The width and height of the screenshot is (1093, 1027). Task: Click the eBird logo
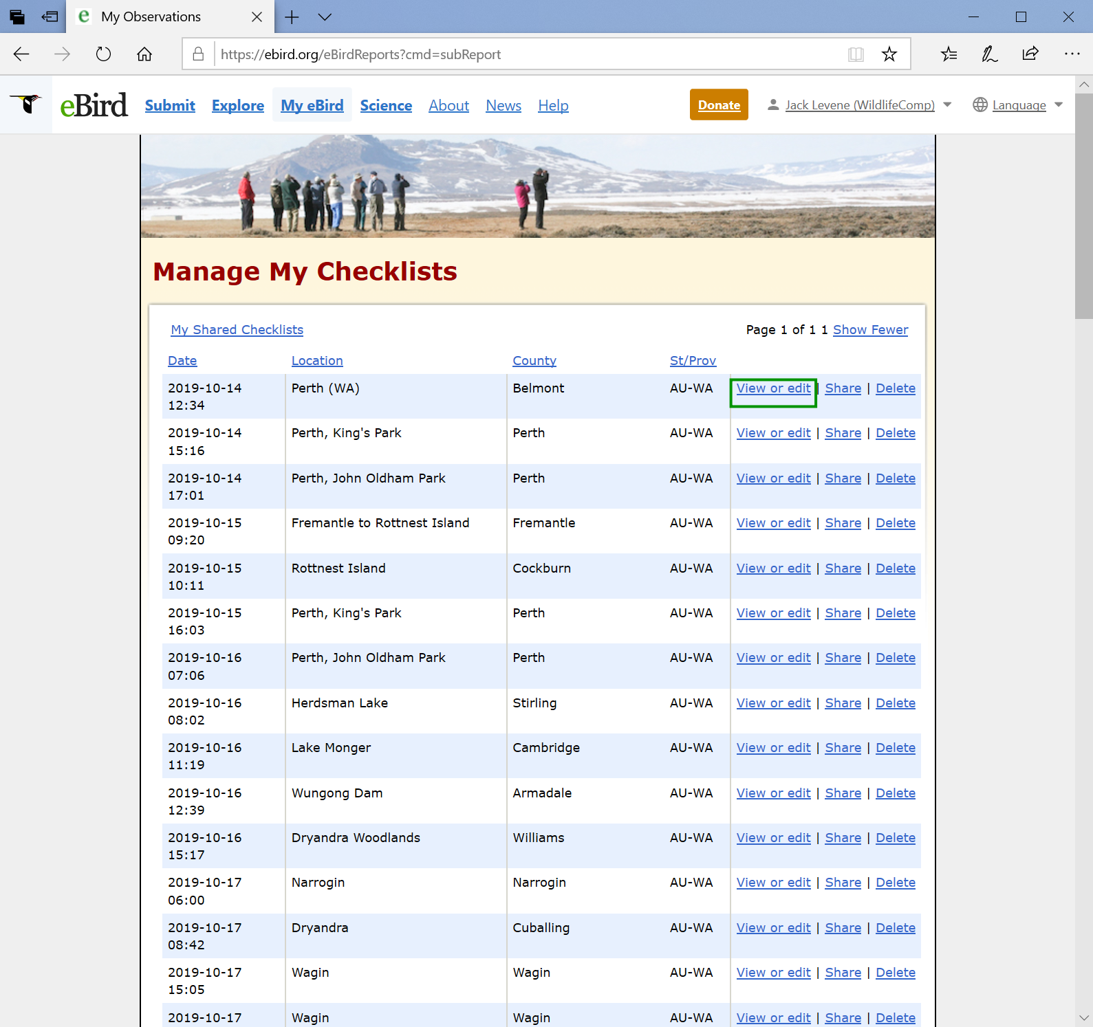[x=94, y=105]
